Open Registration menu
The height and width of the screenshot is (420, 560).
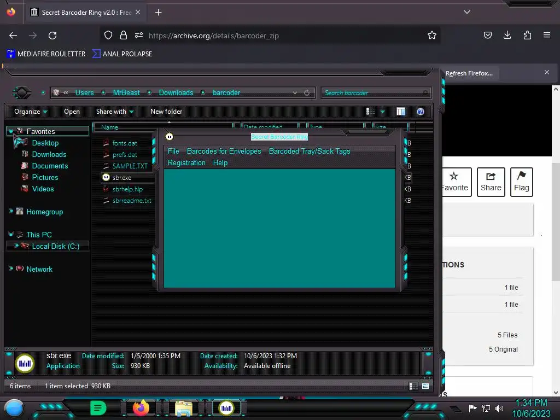(x=186, y=162)
